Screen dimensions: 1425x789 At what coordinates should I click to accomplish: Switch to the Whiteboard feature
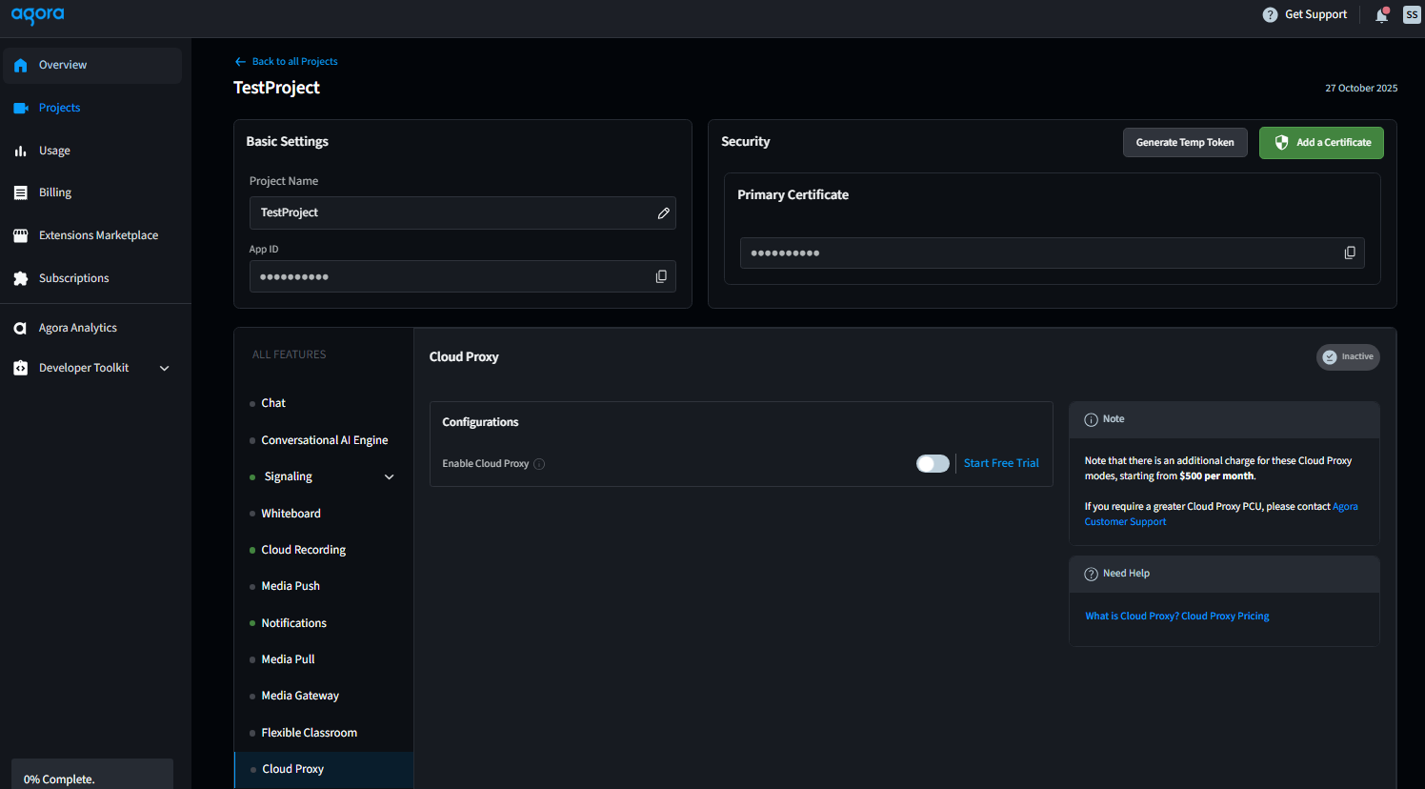coord(291,513)
